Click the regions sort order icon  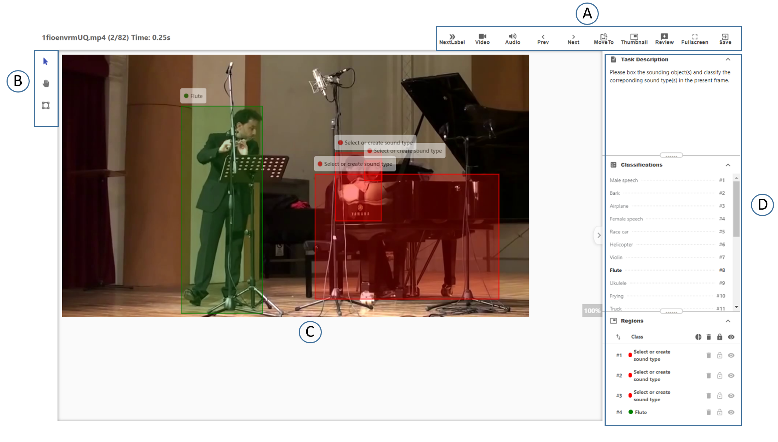coord(618,337)
